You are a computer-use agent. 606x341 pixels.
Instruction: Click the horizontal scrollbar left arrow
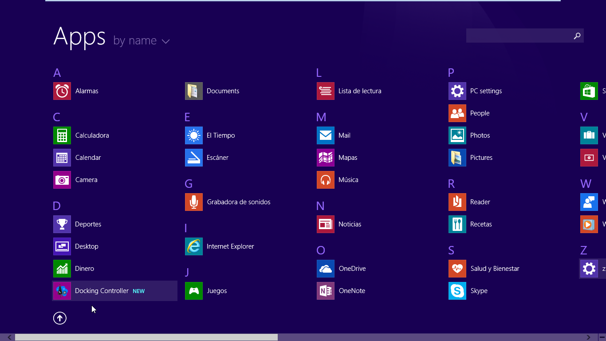(9, 337)
